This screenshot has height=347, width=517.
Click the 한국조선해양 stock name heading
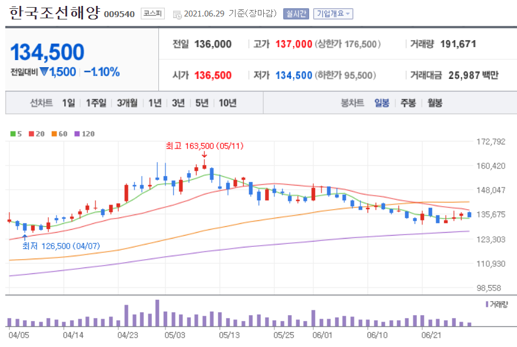54,13
